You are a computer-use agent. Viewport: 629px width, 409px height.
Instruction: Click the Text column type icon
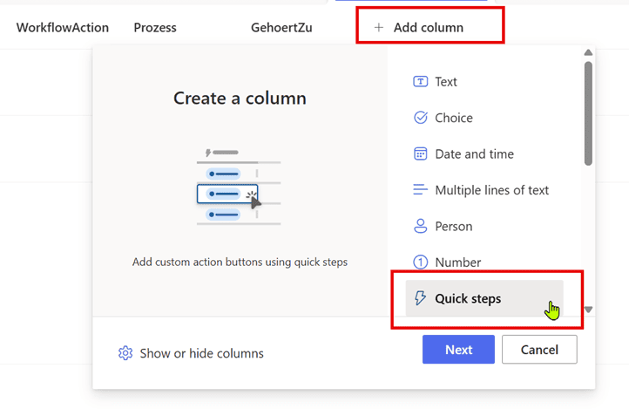click(x=420, y=82)
